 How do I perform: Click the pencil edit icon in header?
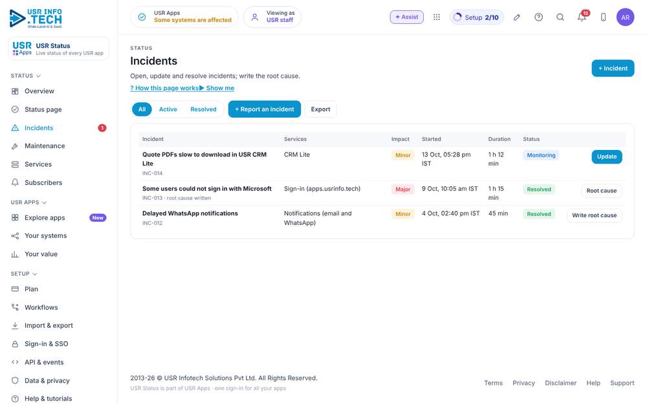(516, 17)
